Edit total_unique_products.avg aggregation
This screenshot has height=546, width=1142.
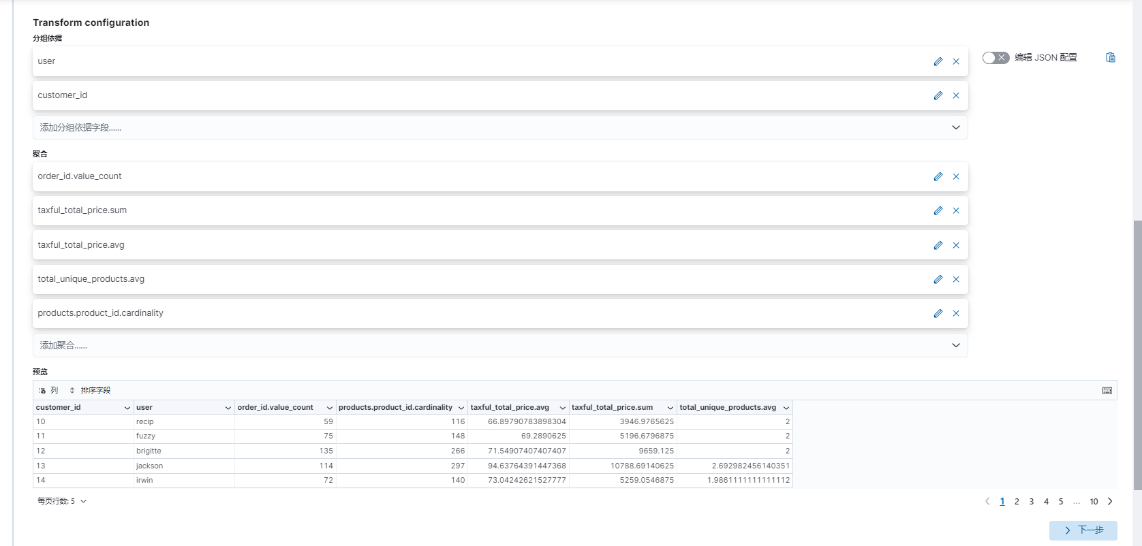click(938, 279)
